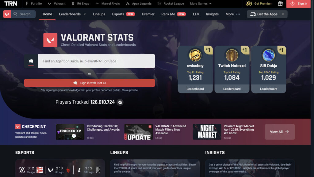Expand the Leaderboards dropdown arrow
This screenshot has height=177, width=314.
click(85, 14)
